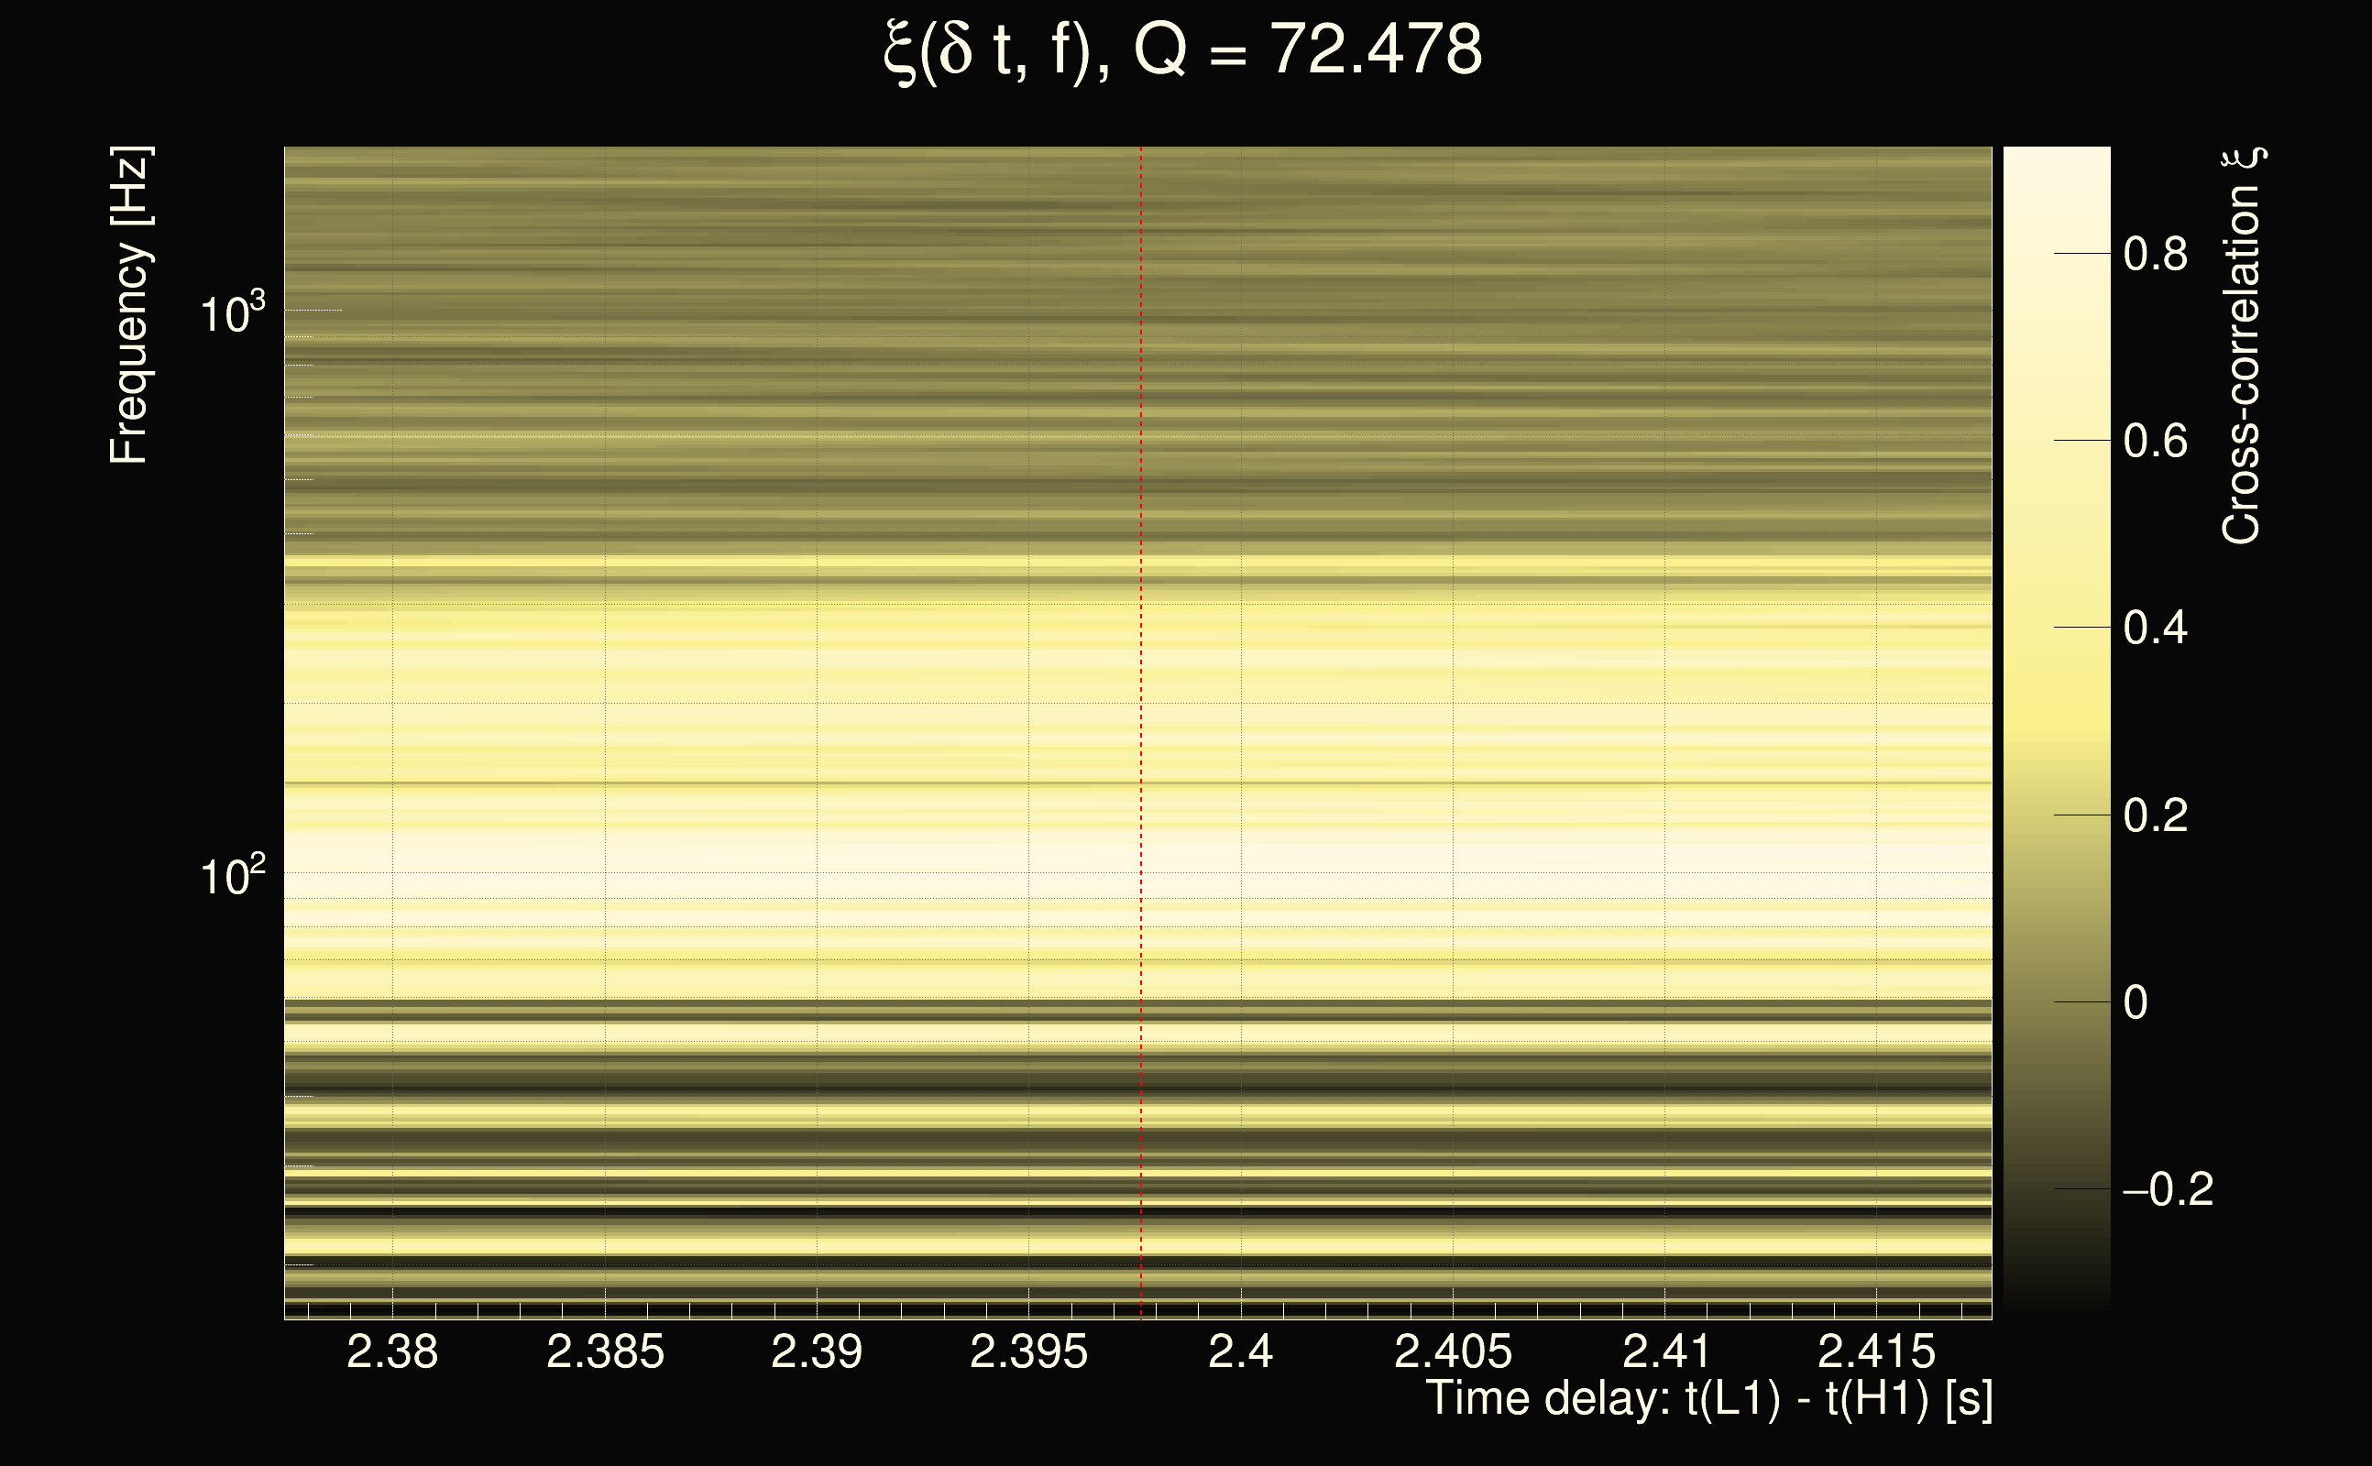Screen dimensions: 2372x1466
Task: Click the Cross-correlation ξ colorbar label
Action: [2242, 346]
